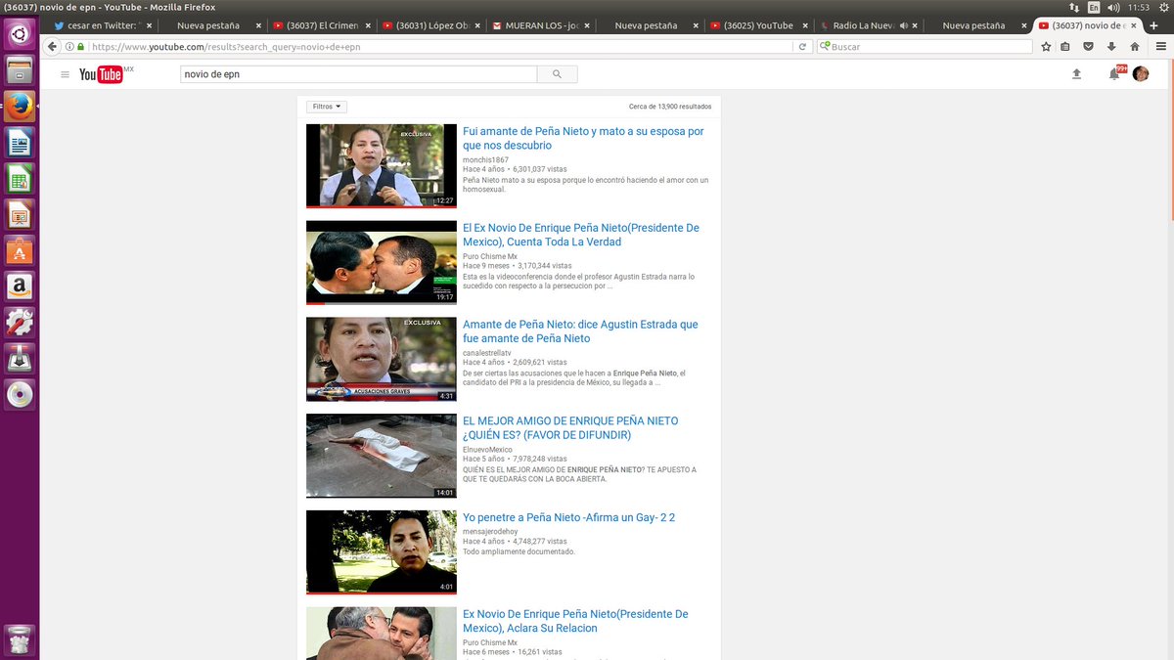Play the 14:01 video thumbnail
The height and width of the screenshot is (660, 1174).
click(x=382, y=456)
